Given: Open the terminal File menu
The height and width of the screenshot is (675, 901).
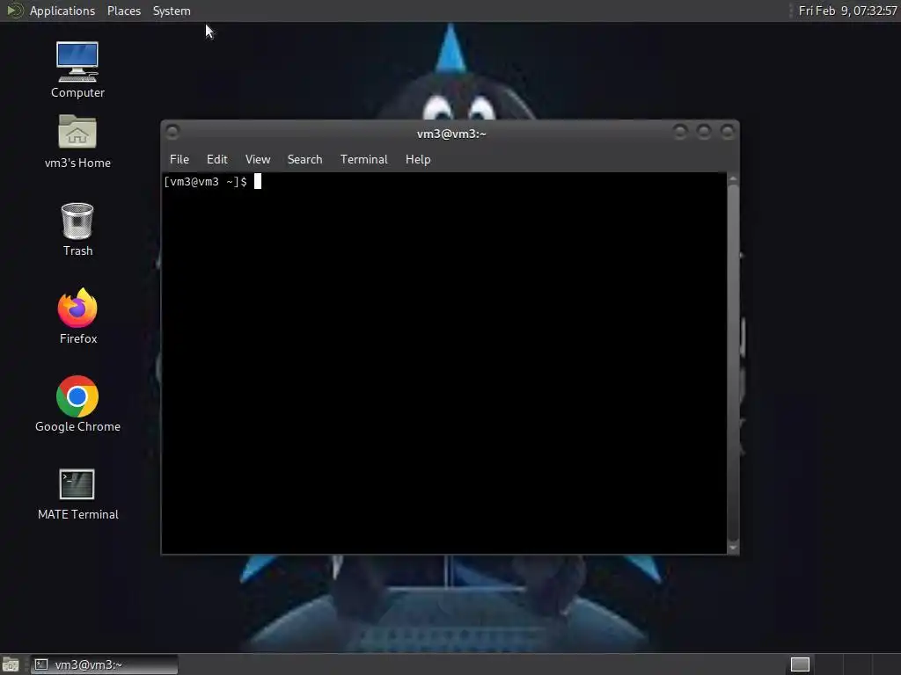Looking at the screenshot, I should coord(179,160).
